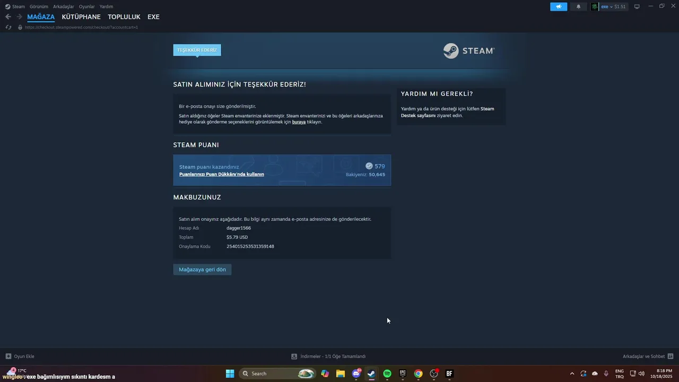Open the Yardım menu
Viewport: 679px width, 382px height.
point(106,7)
